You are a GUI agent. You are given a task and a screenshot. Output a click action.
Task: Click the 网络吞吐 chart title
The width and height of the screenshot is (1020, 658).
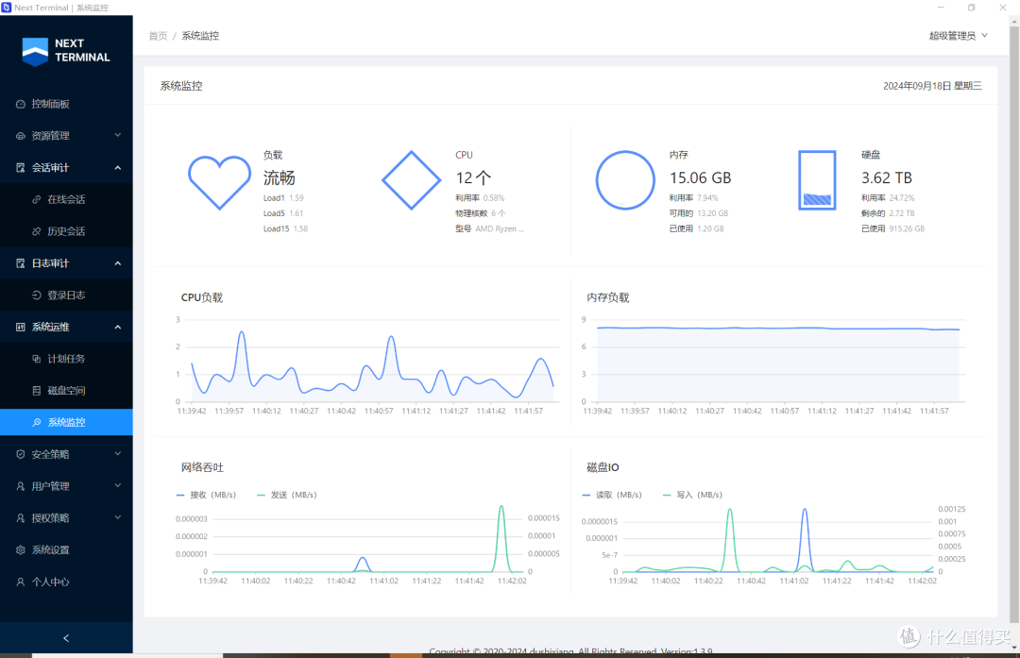click(202, 467)
